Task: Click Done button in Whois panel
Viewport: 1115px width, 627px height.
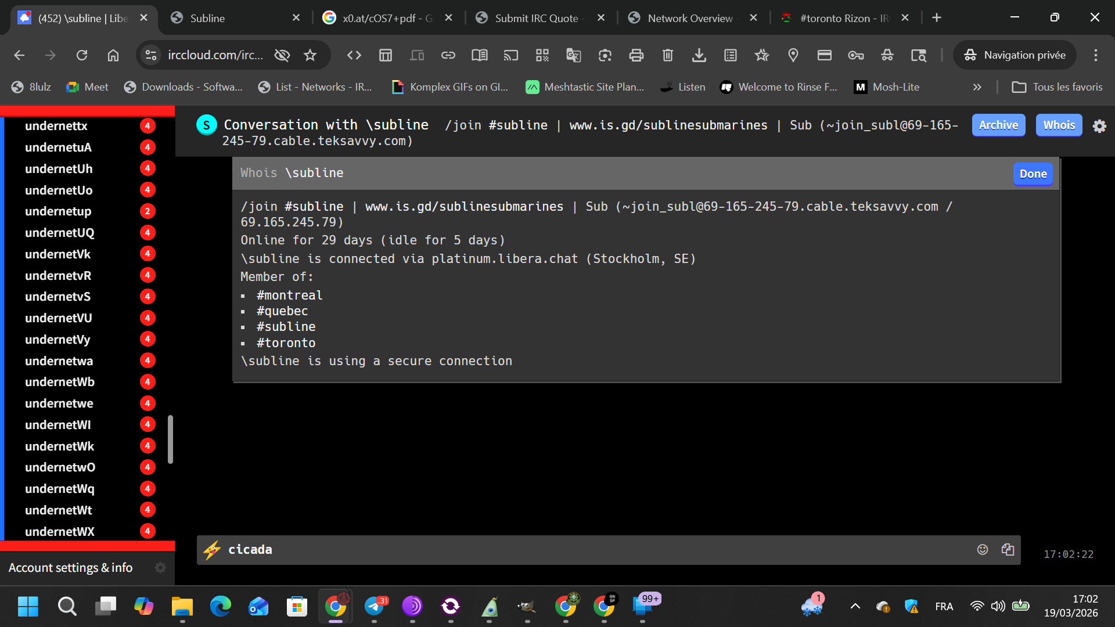Action: [1033, 174]
